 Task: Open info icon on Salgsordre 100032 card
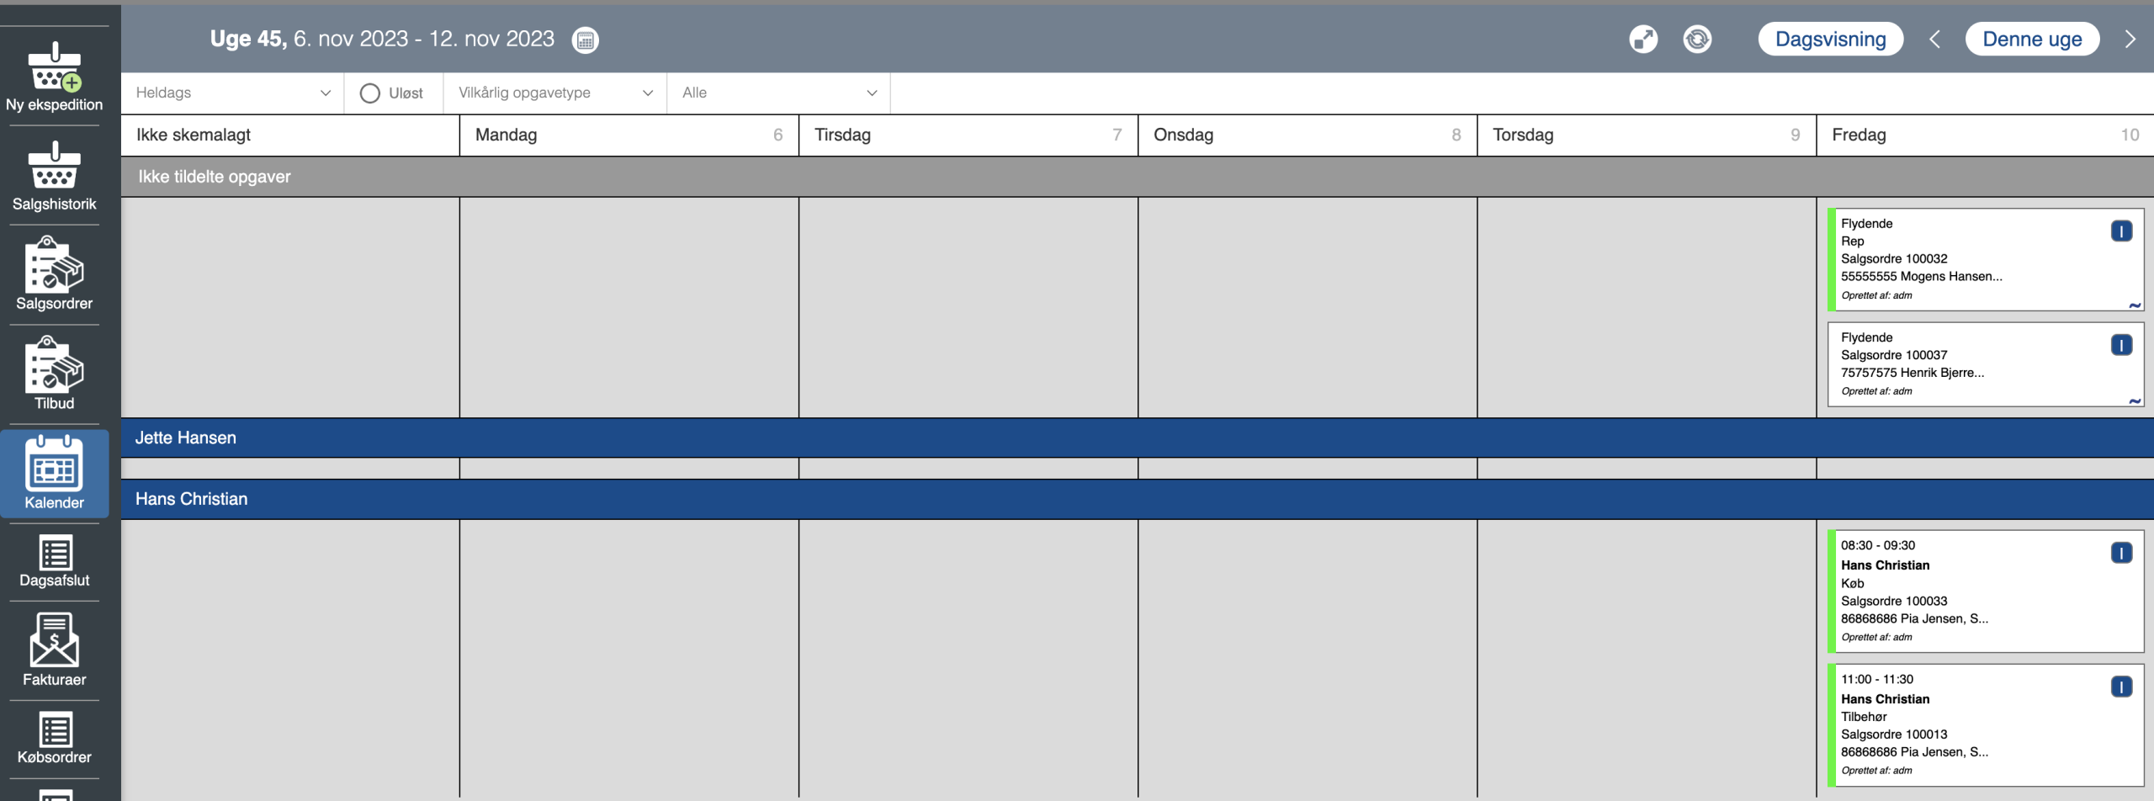pyautogui.click(x=2121, y=231)
